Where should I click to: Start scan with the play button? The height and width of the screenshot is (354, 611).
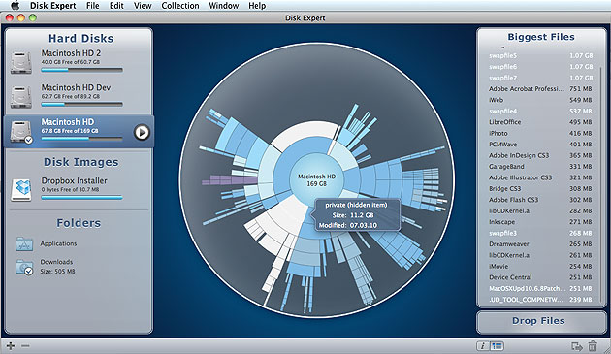coord(142,132)
